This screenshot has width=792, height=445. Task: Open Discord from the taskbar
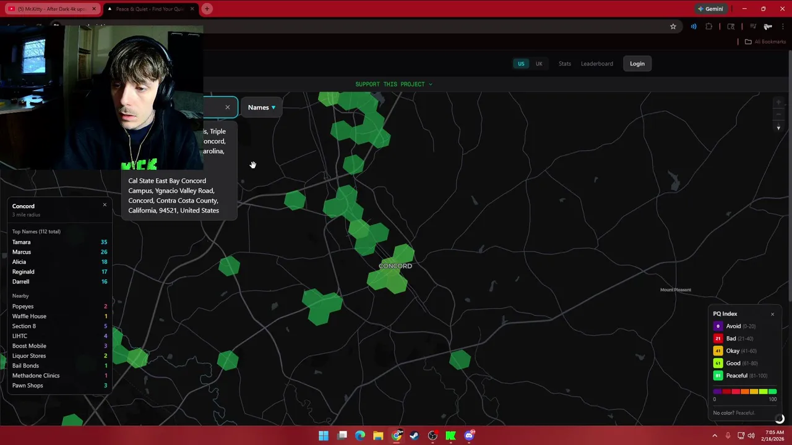469,436
